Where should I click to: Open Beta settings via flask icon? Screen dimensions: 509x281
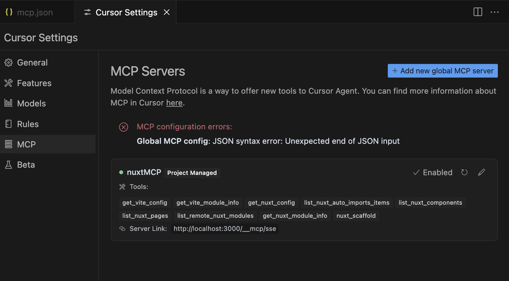[9, 164]
